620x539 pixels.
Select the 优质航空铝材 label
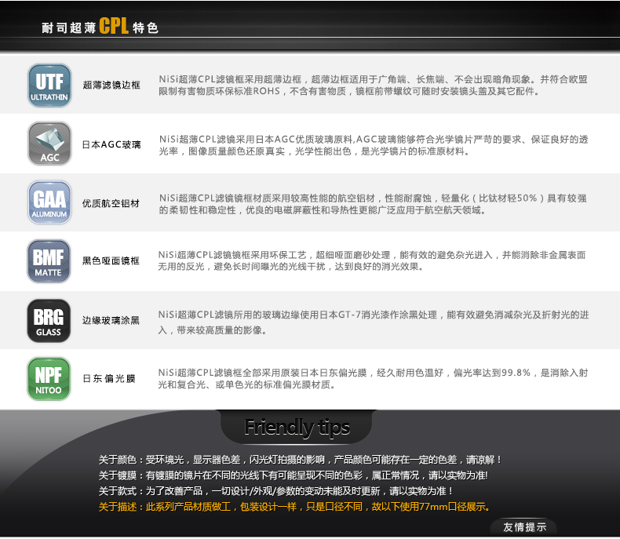click(111, 203)
